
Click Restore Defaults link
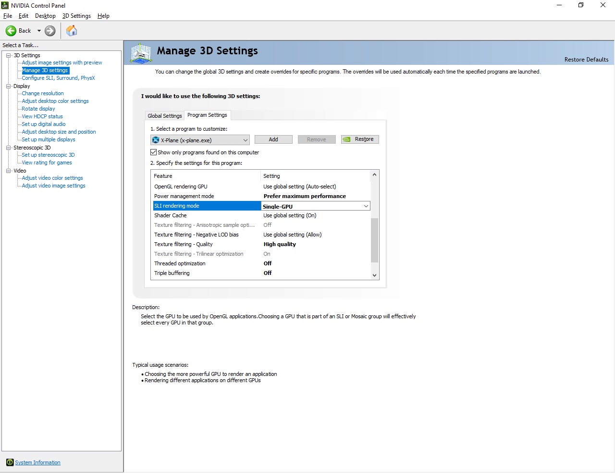[586, 60]
